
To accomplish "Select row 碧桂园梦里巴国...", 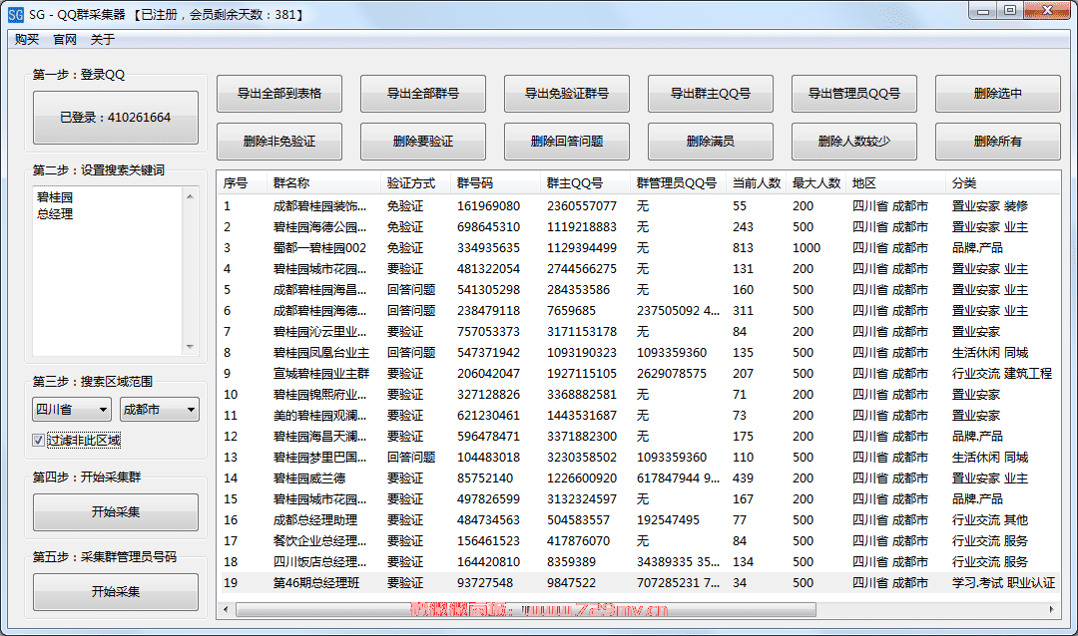I will click(x=640, y=458).
